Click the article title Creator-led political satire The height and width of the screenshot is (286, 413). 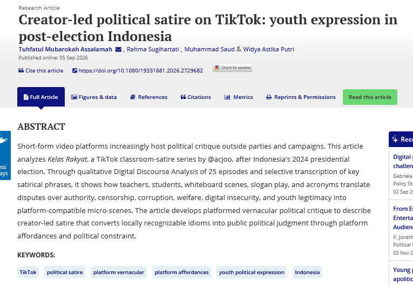[208, 28]
